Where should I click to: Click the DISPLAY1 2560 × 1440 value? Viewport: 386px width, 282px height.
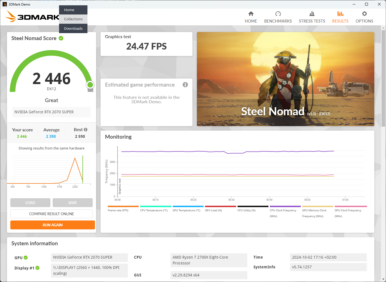click(x=89, y=271)
